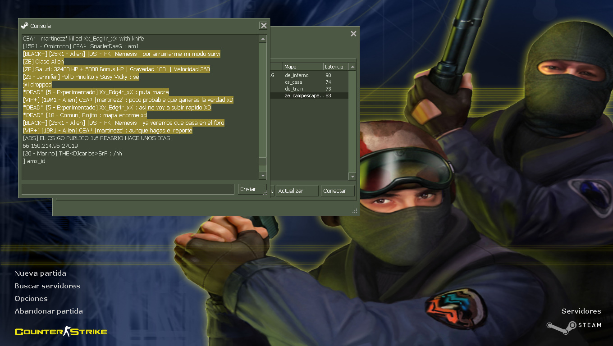The width and height of the screenshot is (613, 346).
Task: Click the 'Pollo Pinulito y Susy Vicky' line
Action: tap(81, 77)
